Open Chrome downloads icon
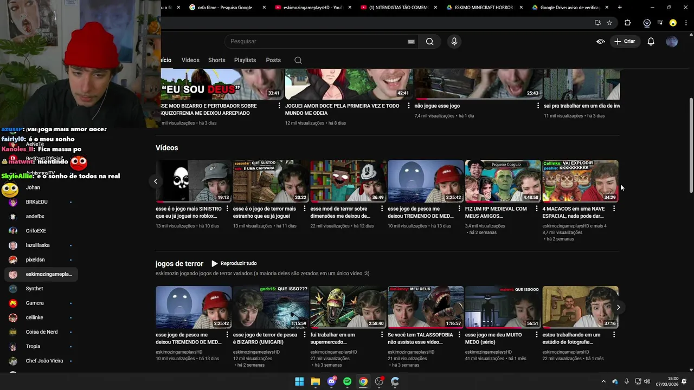Screen dimensions: 694x390 pyautogui.click(x=647, y=23)
